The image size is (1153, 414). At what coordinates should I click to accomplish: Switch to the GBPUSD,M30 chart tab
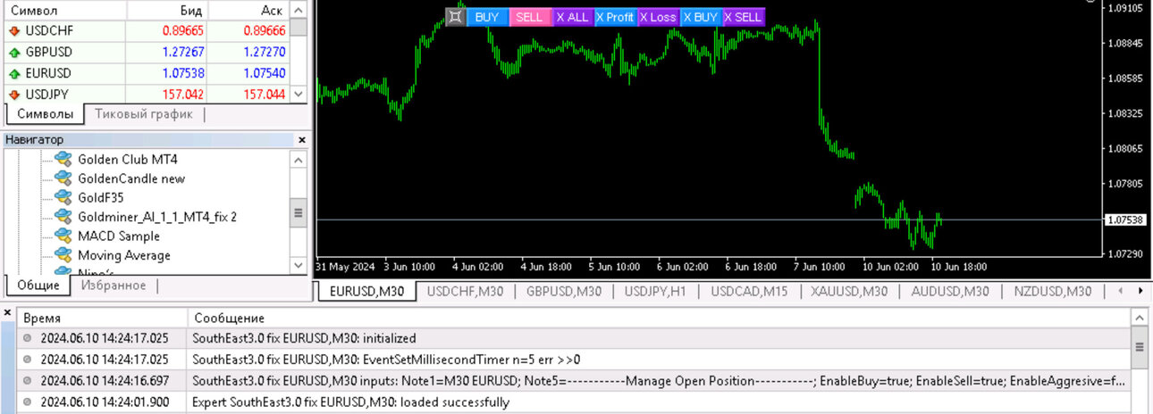pos(564,291)
